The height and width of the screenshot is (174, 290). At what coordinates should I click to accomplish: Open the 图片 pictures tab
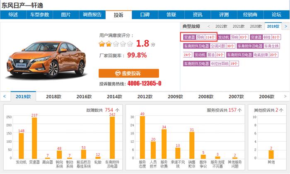(66, 15)
